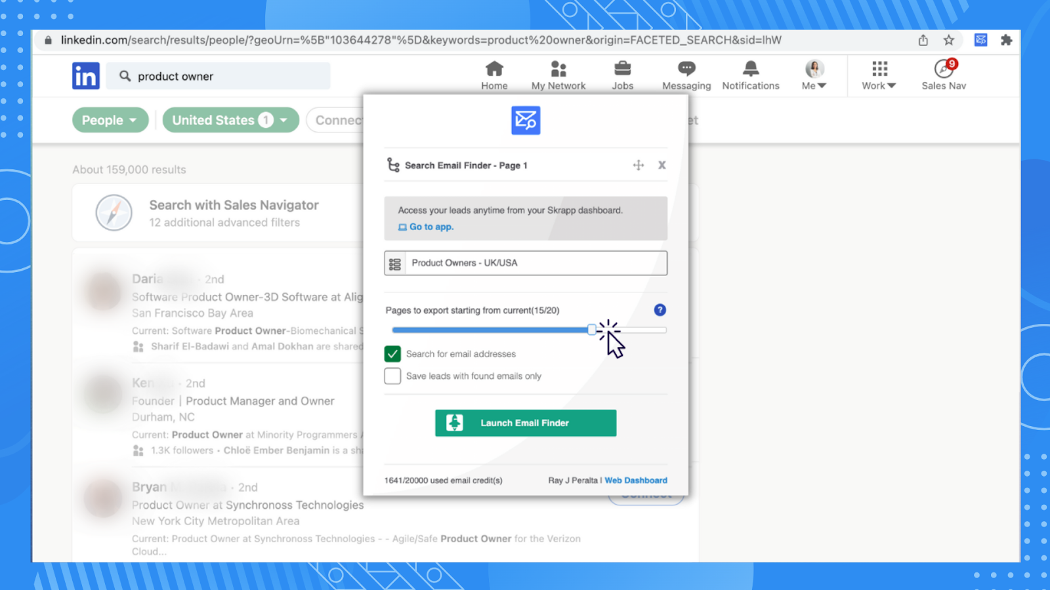Viewport: 1050px width, 590px height.
Task: Click the product owner search box
Action: point(219,76)
